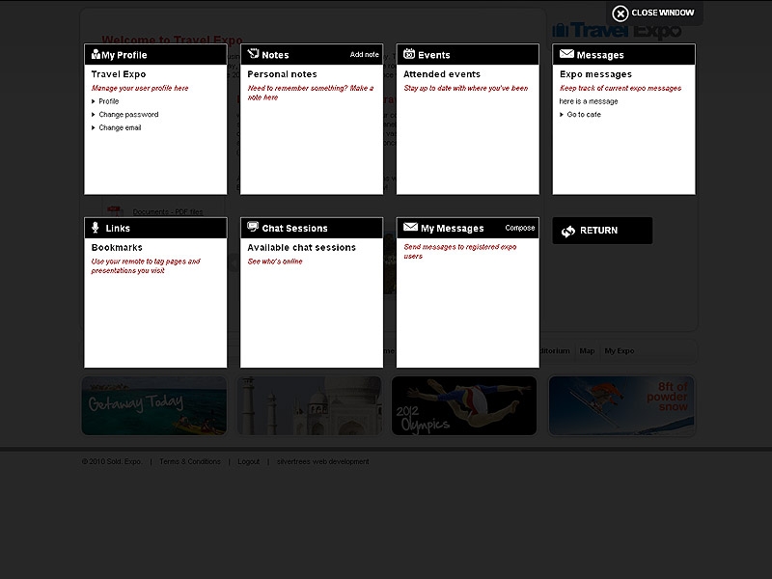
Task: Click the circular X close icon
Action: click(x=620, y=14)
